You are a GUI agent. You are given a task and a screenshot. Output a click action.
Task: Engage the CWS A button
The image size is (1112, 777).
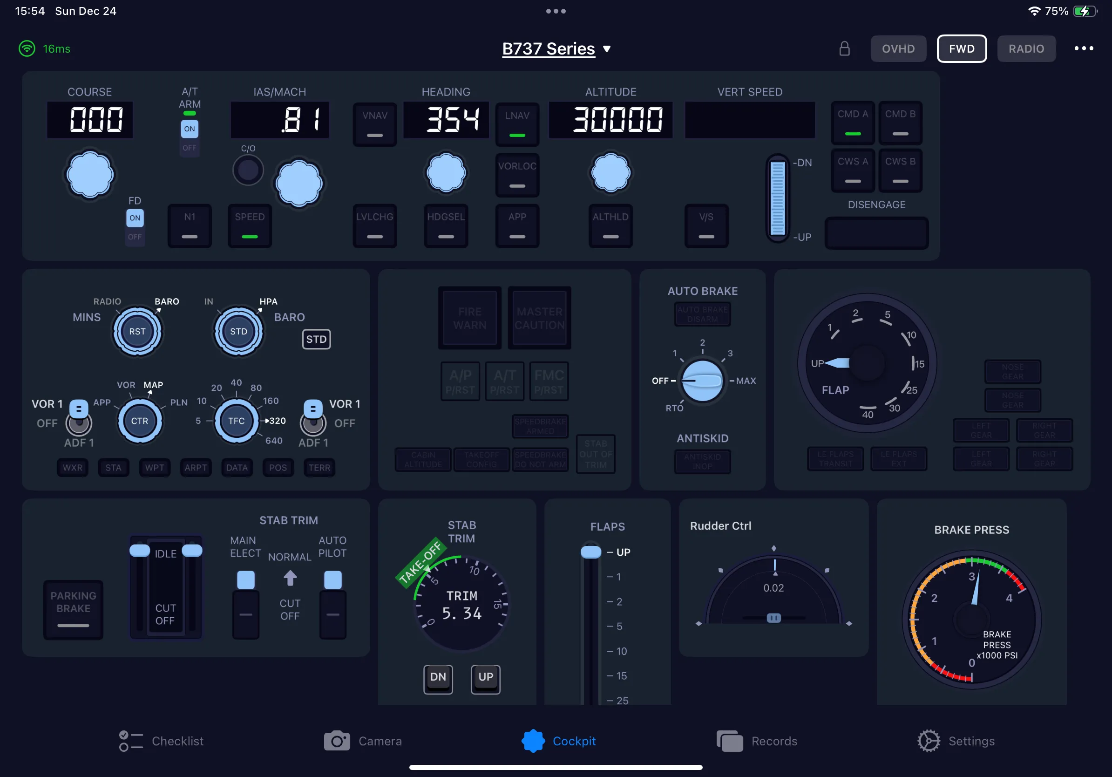pyautogui.click(x=853, y=170)
